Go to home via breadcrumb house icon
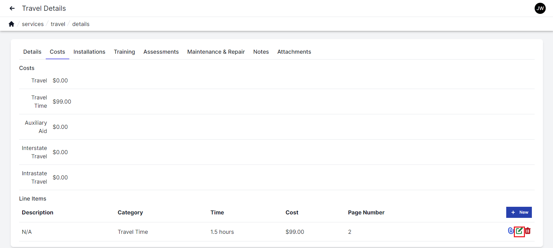The width and height of the screenshot is (553, 248). (11, 24)
